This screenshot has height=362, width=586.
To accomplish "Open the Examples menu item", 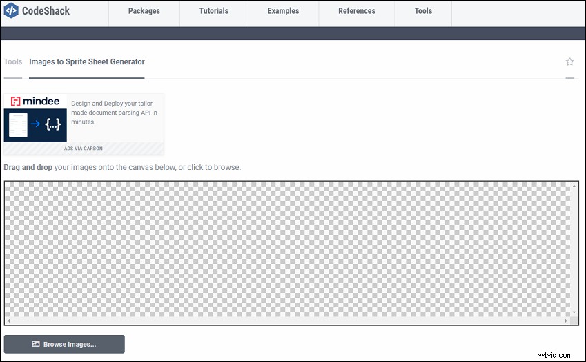I will (x=283, y=11).
